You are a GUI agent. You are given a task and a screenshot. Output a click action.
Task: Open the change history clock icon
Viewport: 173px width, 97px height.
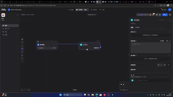[x=29, y=90]
